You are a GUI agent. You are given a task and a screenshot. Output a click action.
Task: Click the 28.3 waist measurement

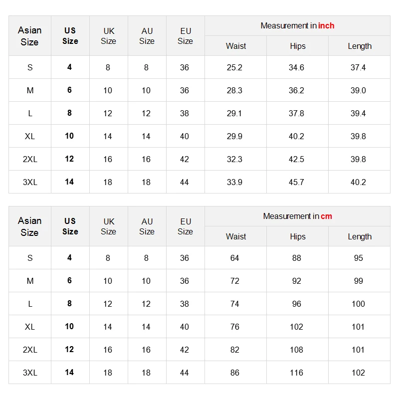tap(235, 90)
